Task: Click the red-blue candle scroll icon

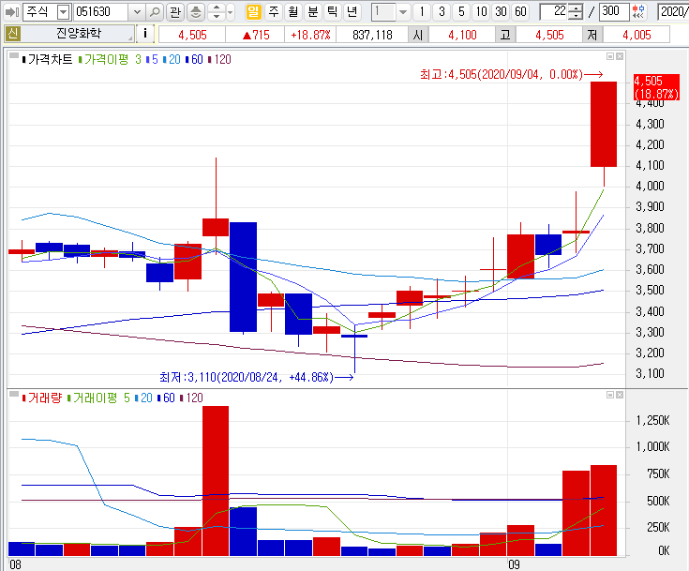Action: pos(638,12)
